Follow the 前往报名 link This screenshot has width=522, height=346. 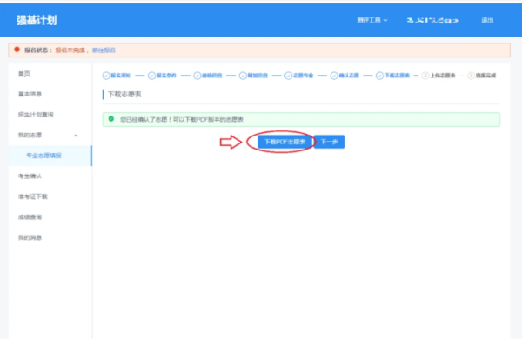(x=104, y=50)
